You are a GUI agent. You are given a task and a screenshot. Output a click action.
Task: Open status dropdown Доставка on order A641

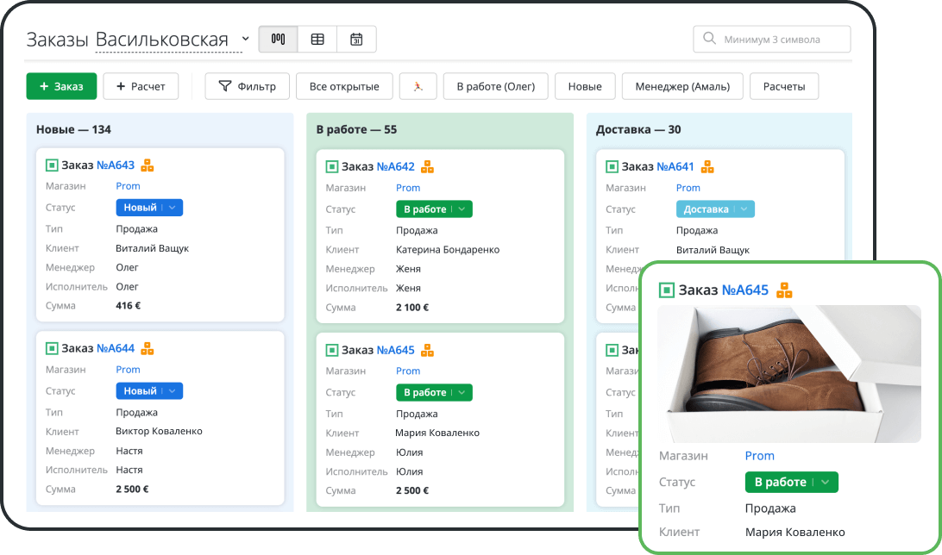coord(744,209)
